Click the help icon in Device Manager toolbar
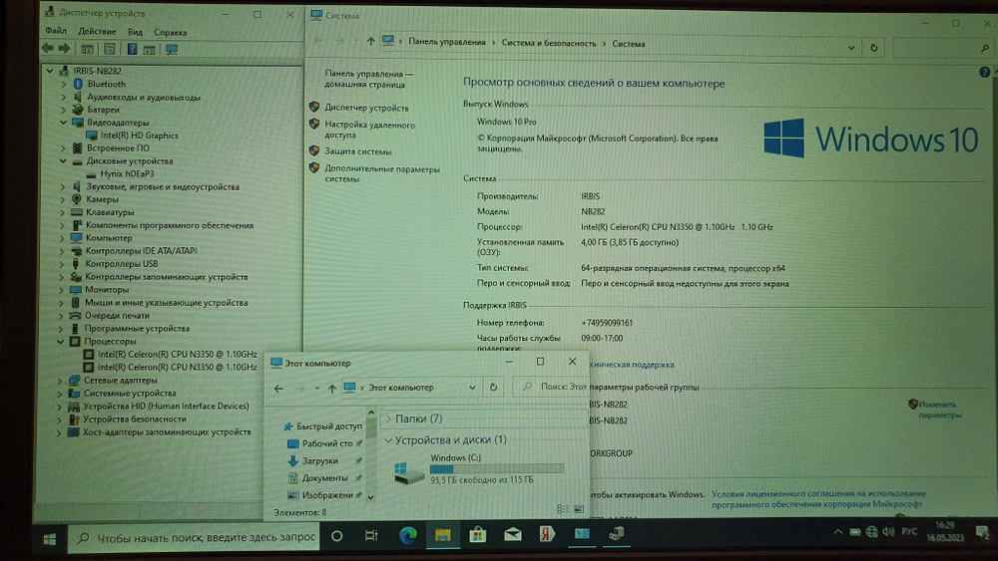This screenshot has width=998, height=561. point(132,49)
